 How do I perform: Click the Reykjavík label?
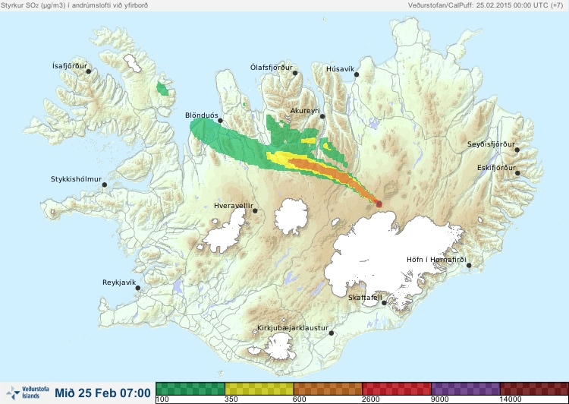[x=119, y=282]
